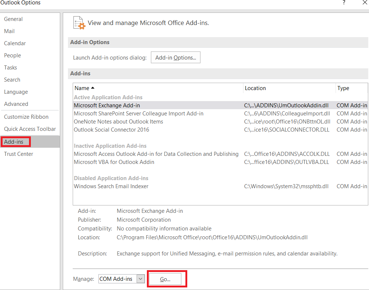Click the OUTLVBA.DLL location cell

[x=286, y=162]
